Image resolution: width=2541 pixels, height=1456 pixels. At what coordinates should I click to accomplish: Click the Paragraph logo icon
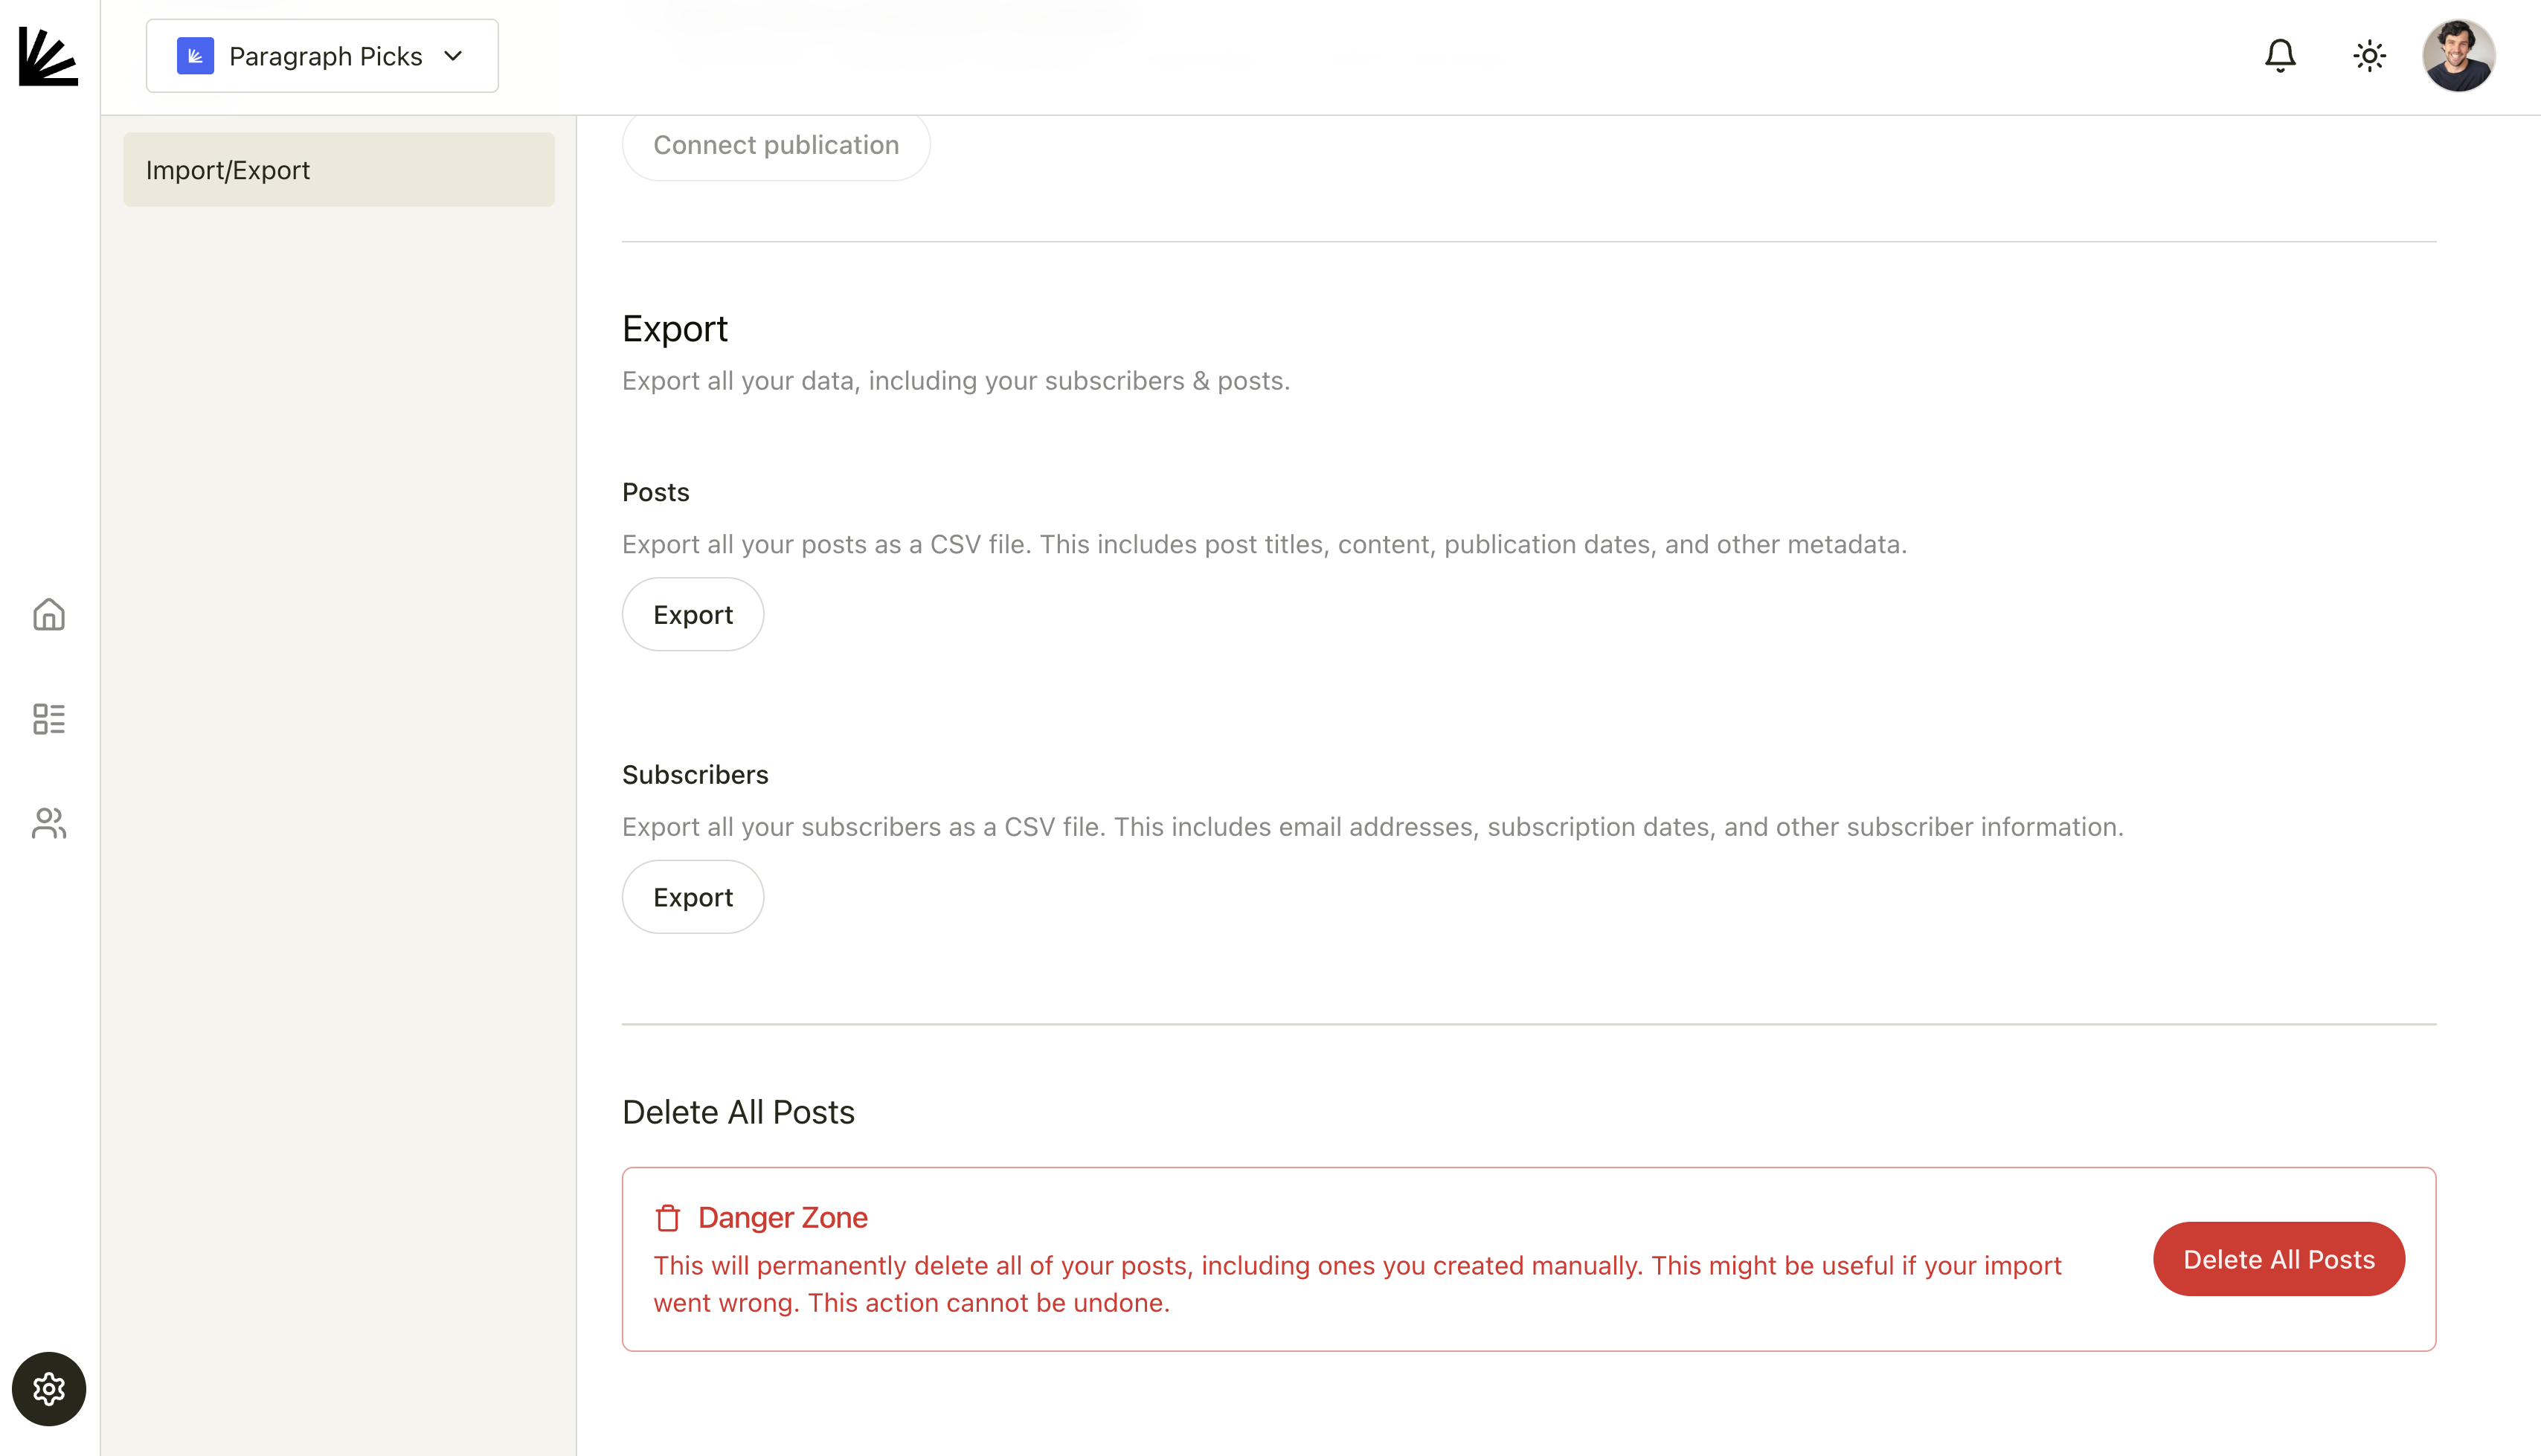tap(48, 57)
